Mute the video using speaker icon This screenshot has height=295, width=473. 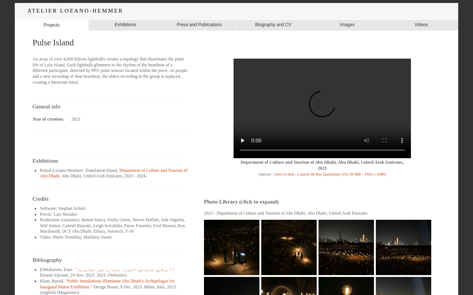click(367, 140)
